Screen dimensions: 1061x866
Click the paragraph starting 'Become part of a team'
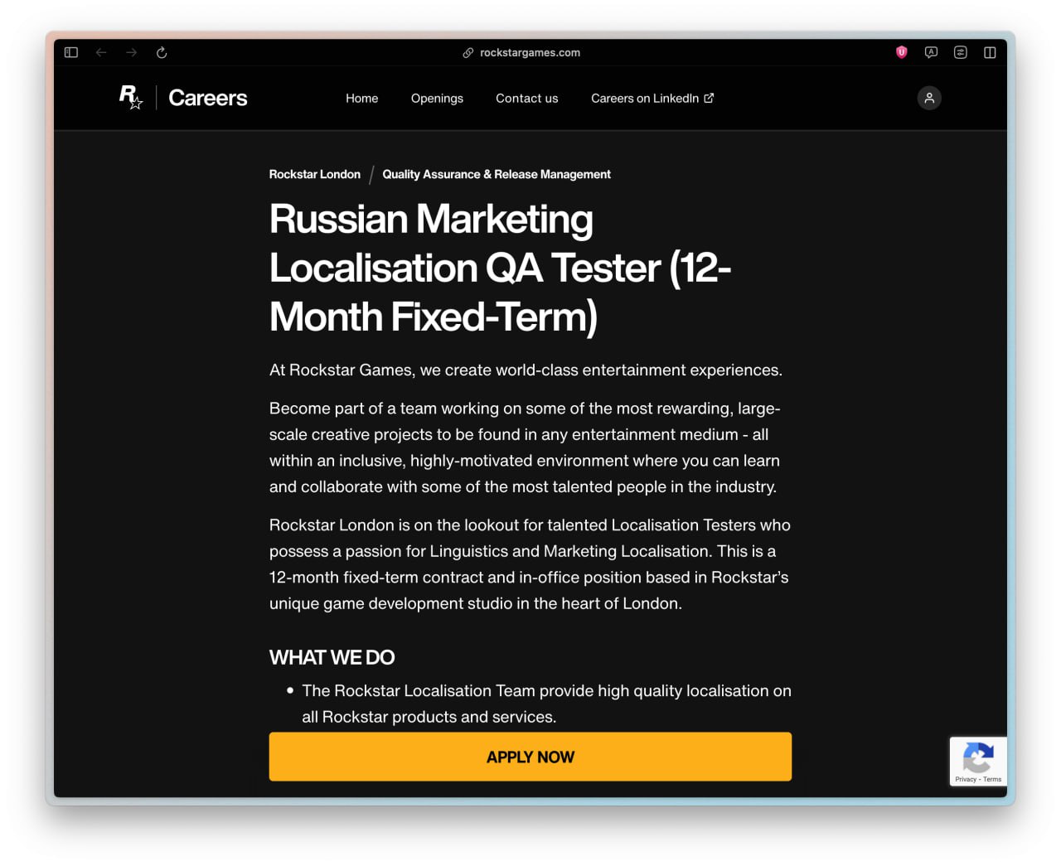526,448
